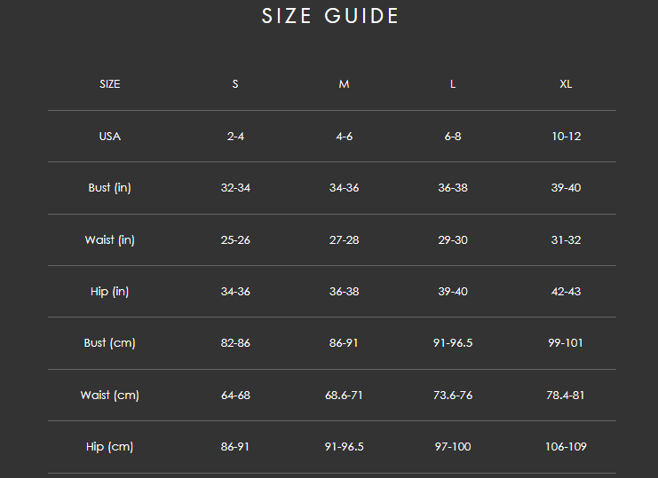Screen dimensions: 658x478
Task: Select the S size column header
Action: pos(235,84)
